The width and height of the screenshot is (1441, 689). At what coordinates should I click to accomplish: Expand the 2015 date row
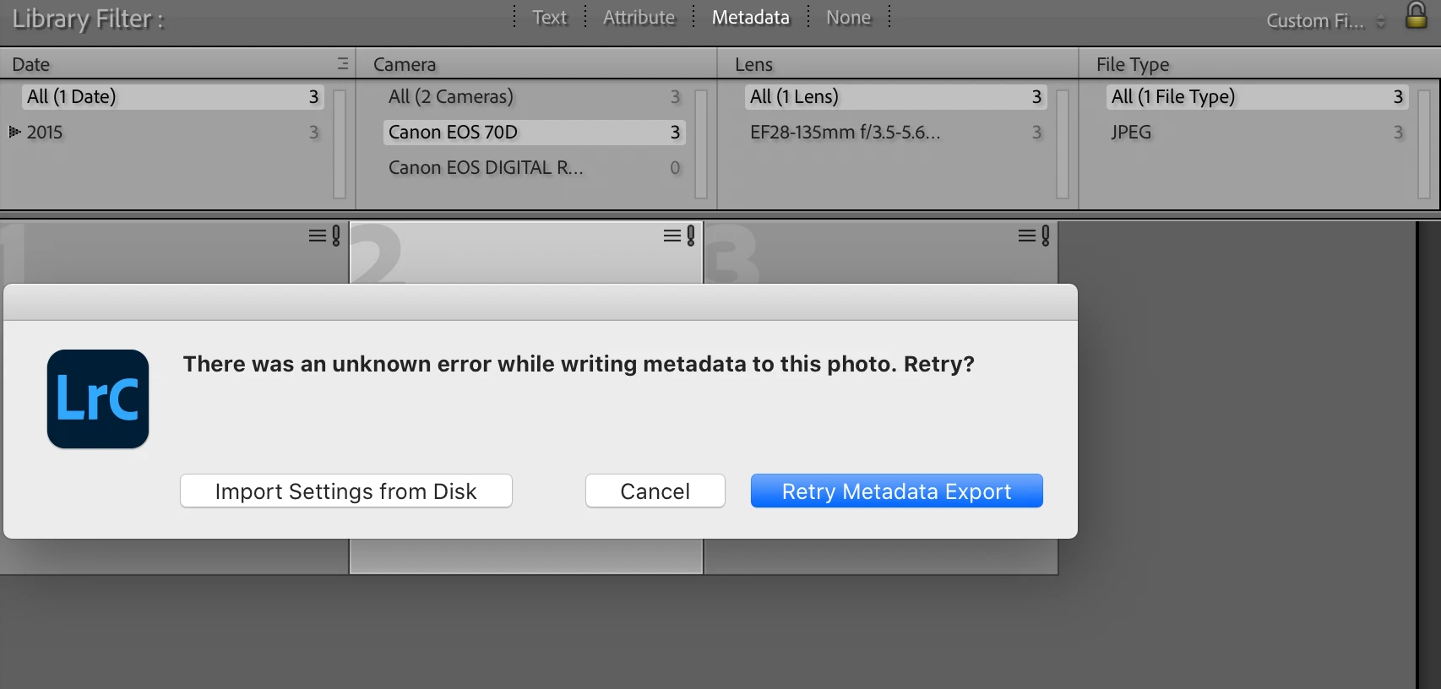pyautogui.click(x=14, y=132)
